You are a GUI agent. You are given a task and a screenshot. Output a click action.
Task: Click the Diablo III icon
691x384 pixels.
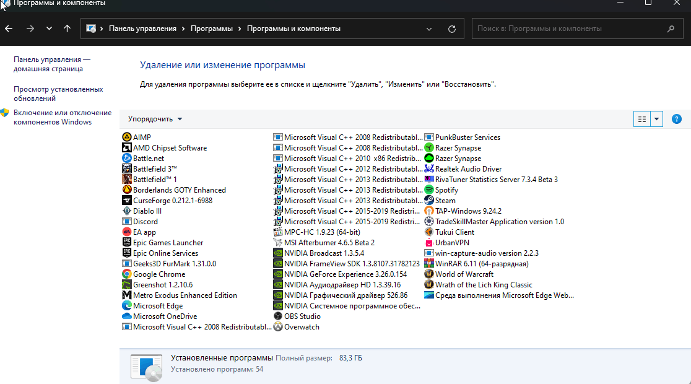126,211
